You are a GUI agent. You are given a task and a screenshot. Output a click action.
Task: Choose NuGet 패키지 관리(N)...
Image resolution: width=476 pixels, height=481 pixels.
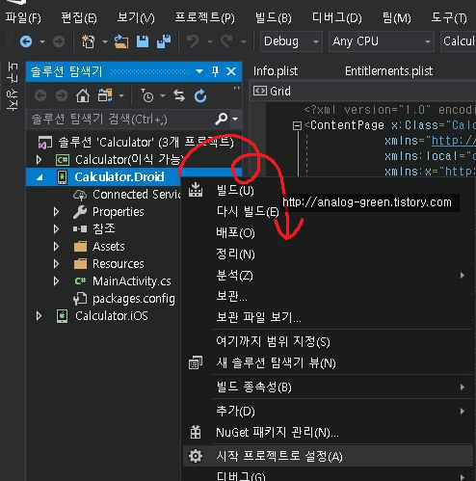point(328,433)
